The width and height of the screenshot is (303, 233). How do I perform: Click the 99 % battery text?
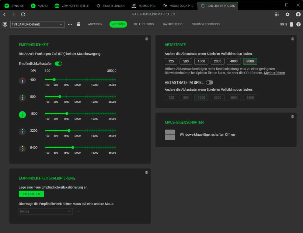[284, 24]
